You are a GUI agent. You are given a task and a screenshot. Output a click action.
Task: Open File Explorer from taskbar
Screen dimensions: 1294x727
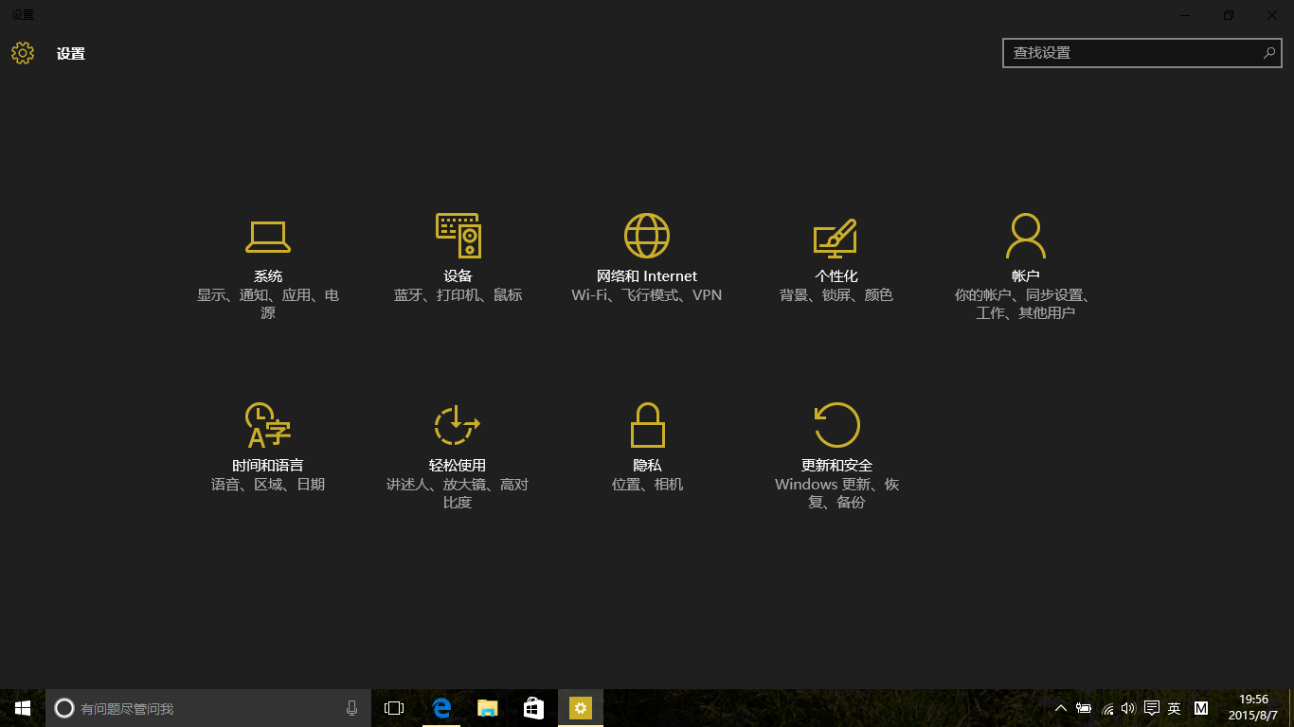(x=487, y=708)
